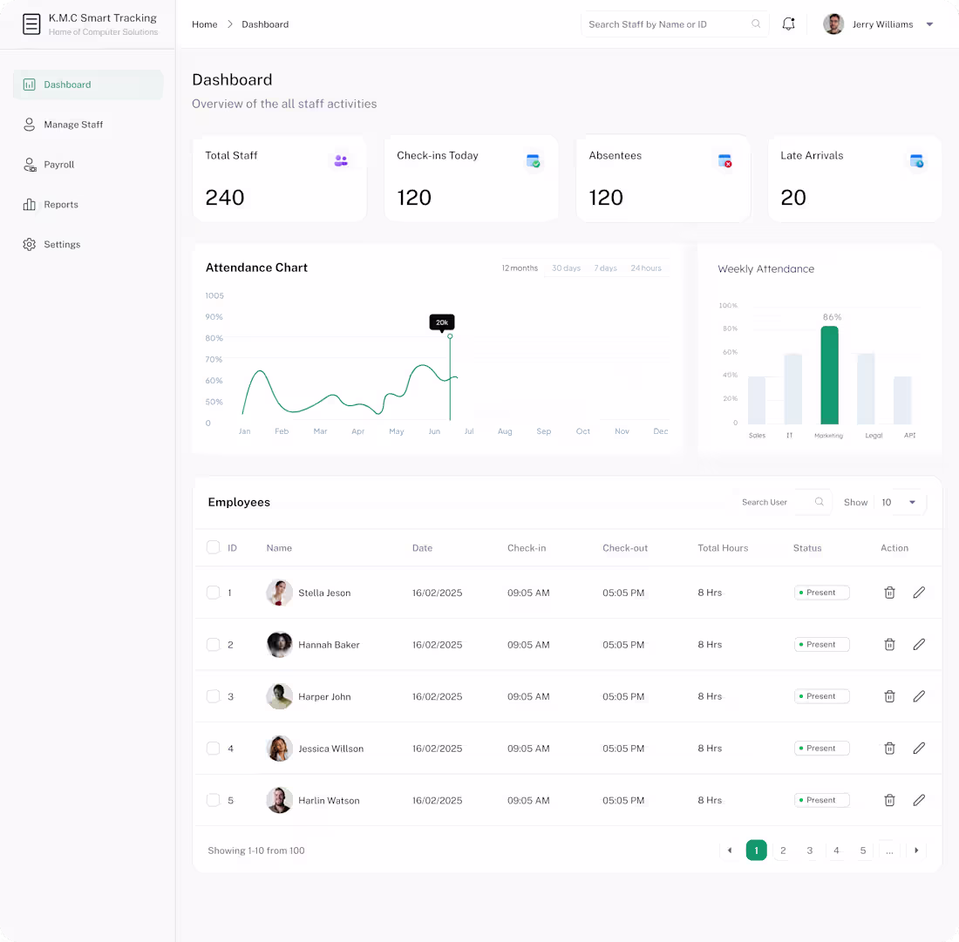959x942 pixels.
Task: Select the 12 months chart tab
Action: (520, 268)
